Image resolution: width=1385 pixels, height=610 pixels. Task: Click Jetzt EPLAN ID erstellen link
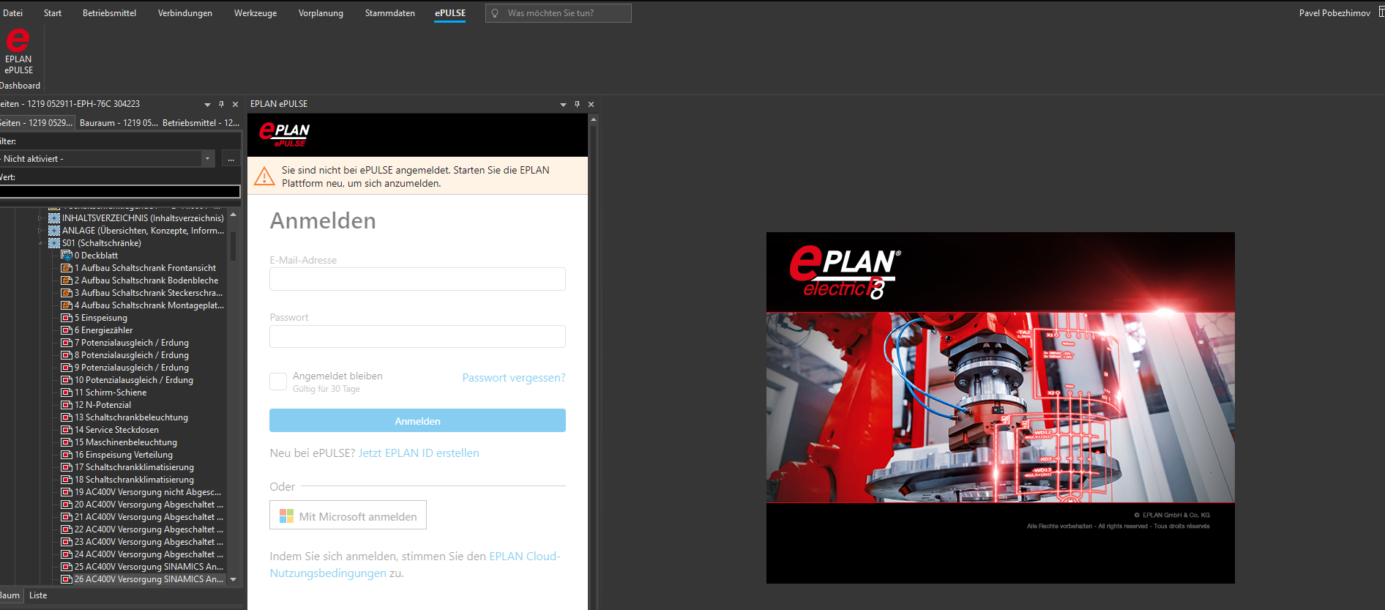419,453
